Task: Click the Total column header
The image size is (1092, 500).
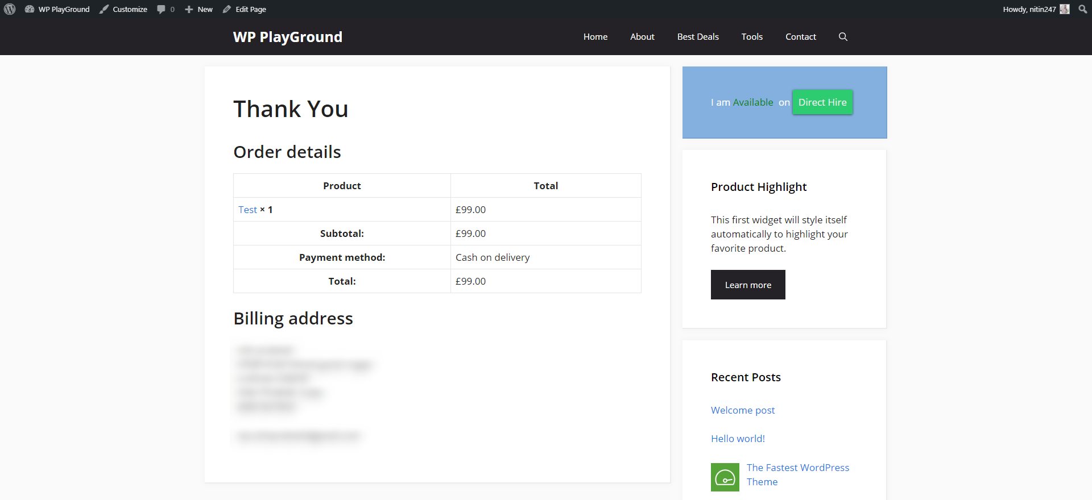Action: point(546,186)
